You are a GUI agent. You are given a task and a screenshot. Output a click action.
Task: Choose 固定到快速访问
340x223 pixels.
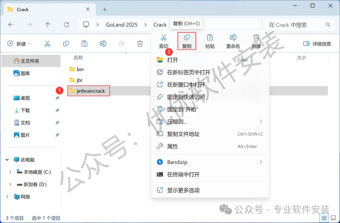[x=210, y=97]
